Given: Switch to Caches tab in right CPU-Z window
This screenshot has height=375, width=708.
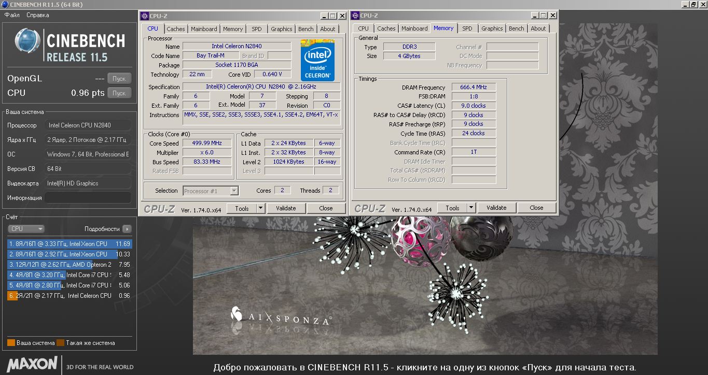Looking at the screenshot, I should click(386, 28).
